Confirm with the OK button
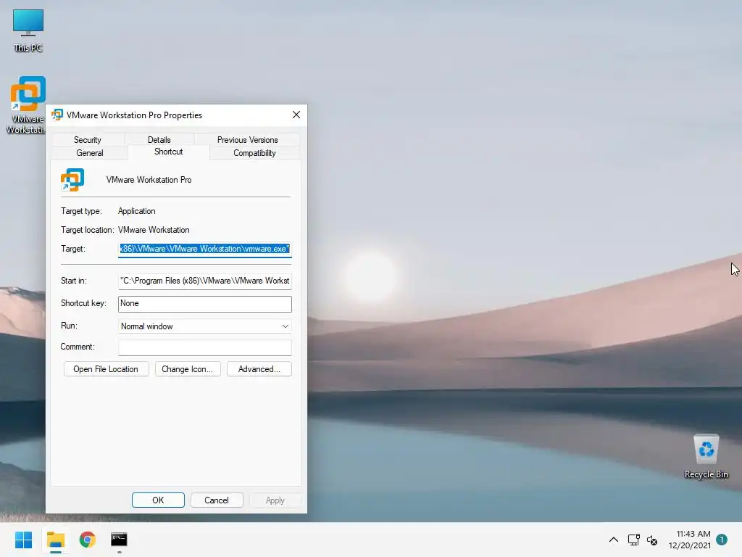 coord(158,500)
